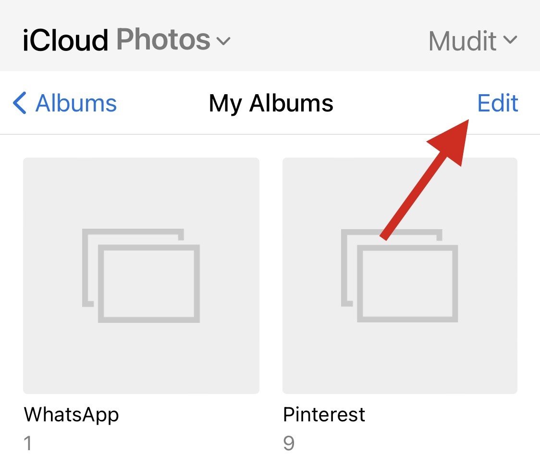Click the back chevron beside Albums
This screenshot has height=467, width=540.
20,103
